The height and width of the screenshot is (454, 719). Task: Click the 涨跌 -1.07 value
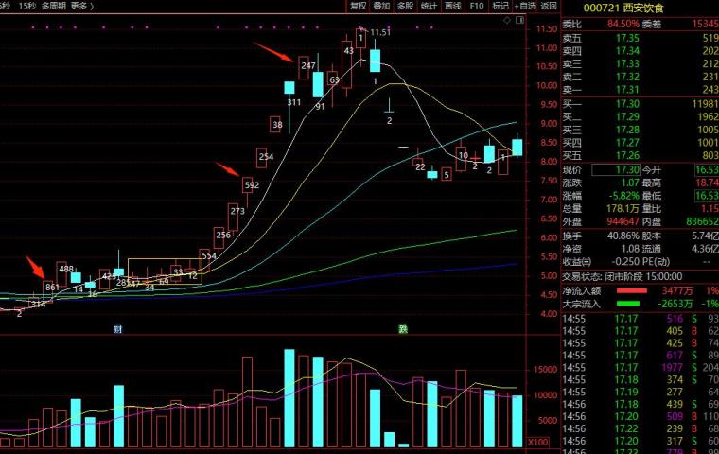(x=628, y=183)
